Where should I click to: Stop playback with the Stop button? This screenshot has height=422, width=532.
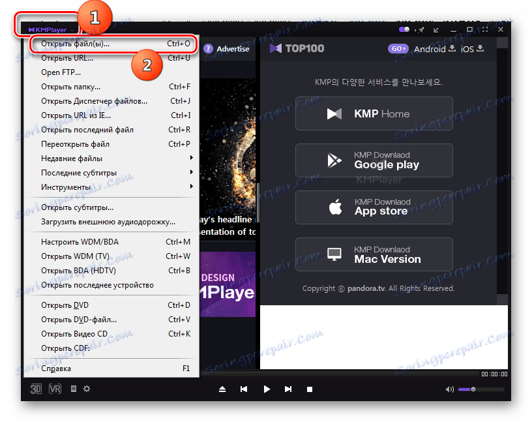pos(310,389)
